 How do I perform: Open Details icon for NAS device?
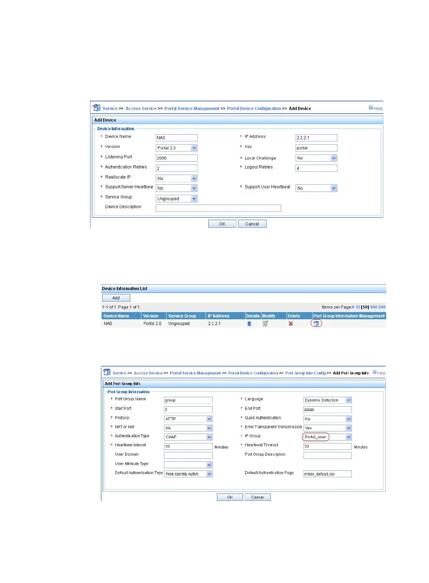click(x=249, y=324)
